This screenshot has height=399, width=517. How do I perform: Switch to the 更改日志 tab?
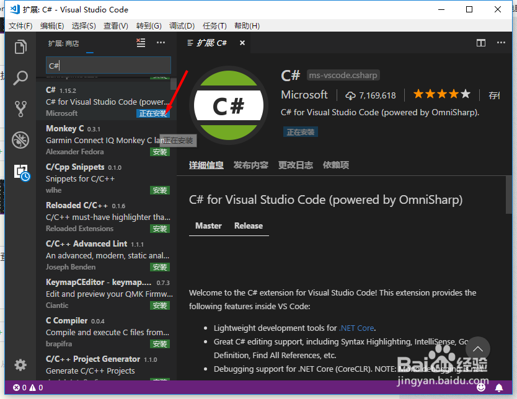point(296,165)
